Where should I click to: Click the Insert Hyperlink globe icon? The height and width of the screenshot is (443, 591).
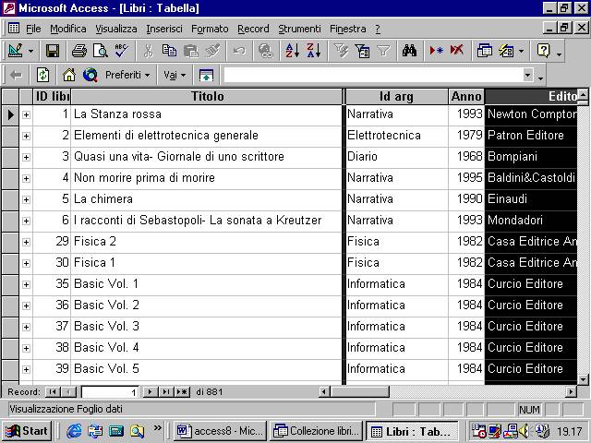tap(266, 51)
